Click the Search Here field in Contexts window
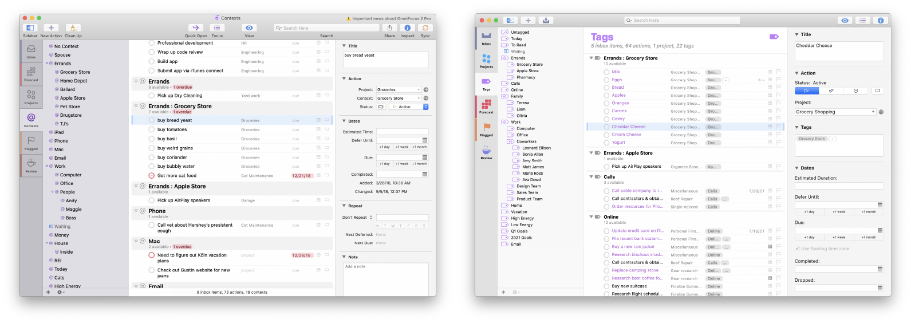Image resolution: width=911 pixels, height=323 pixels. click(326, 27)
